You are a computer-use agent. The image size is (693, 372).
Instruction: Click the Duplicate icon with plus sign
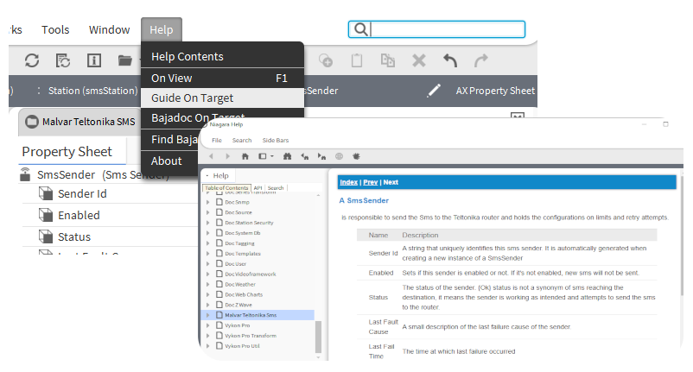point(326,60)
